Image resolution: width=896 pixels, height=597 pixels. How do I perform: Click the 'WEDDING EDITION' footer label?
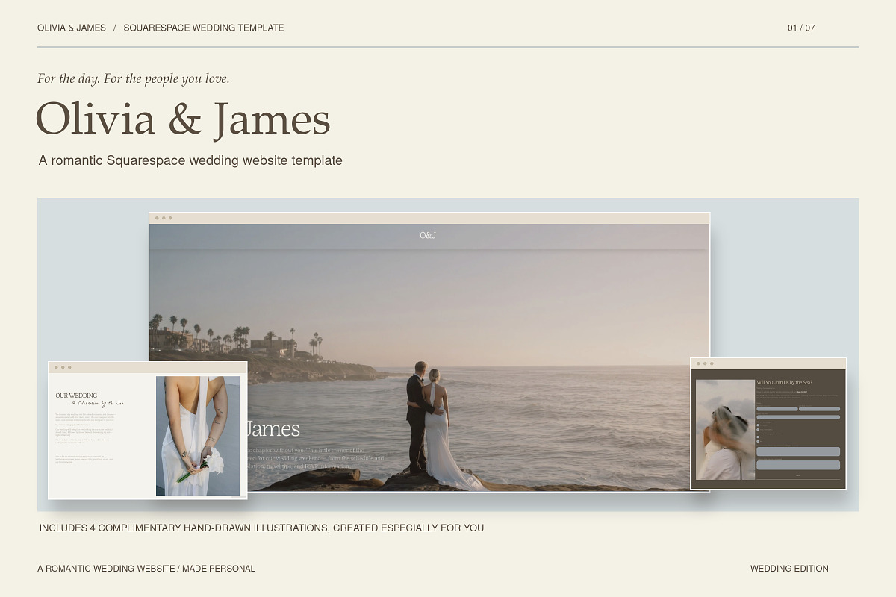pyautogui.click(x=789, y=569)
